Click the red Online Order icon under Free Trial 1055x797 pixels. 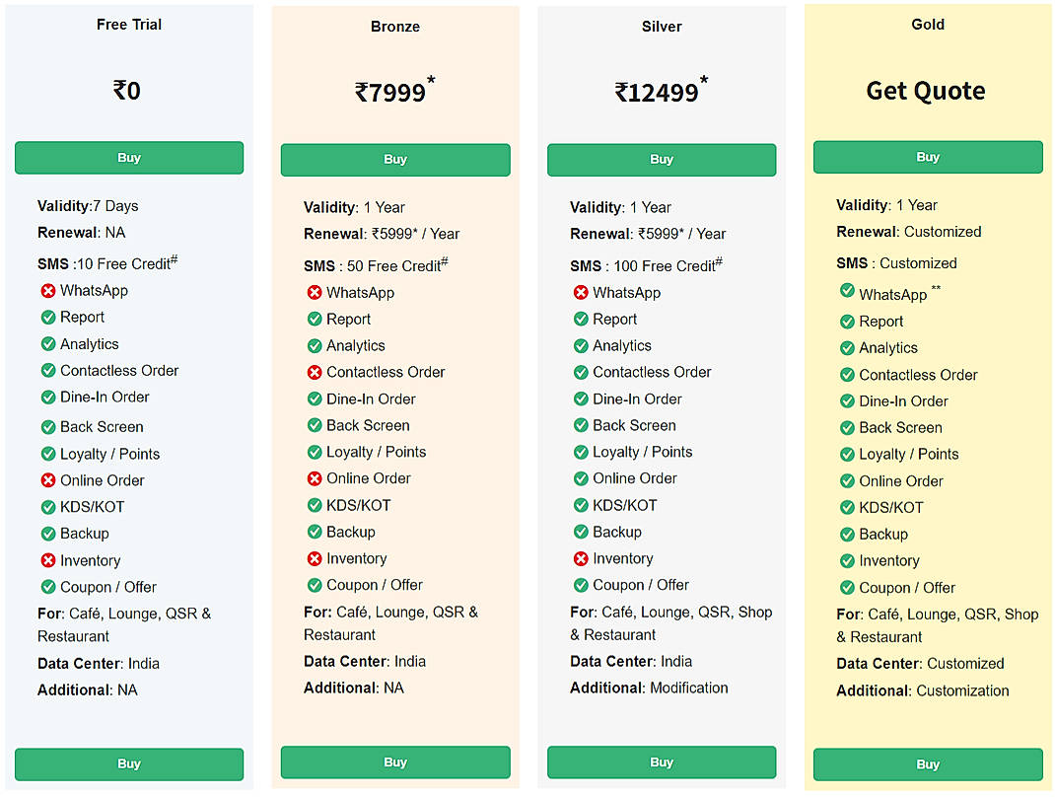51,480
